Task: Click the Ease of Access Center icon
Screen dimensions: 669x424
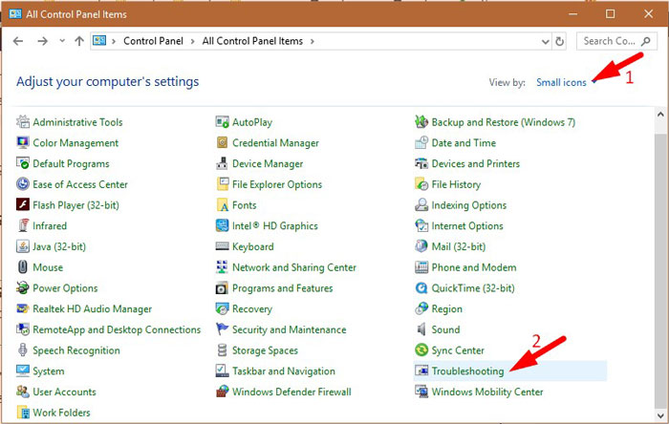Action: click(23, 184)
